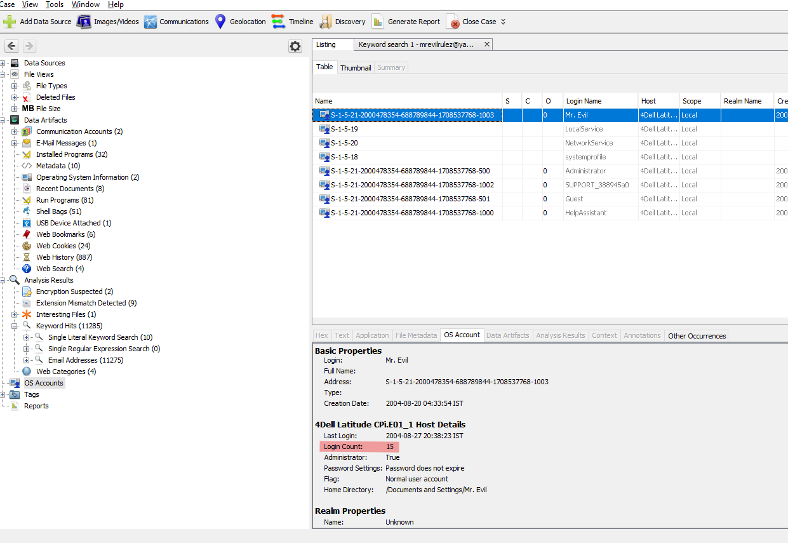Launch the Timeline icon
The height and width of the screenshot is (543, 788).
(278, 21)
